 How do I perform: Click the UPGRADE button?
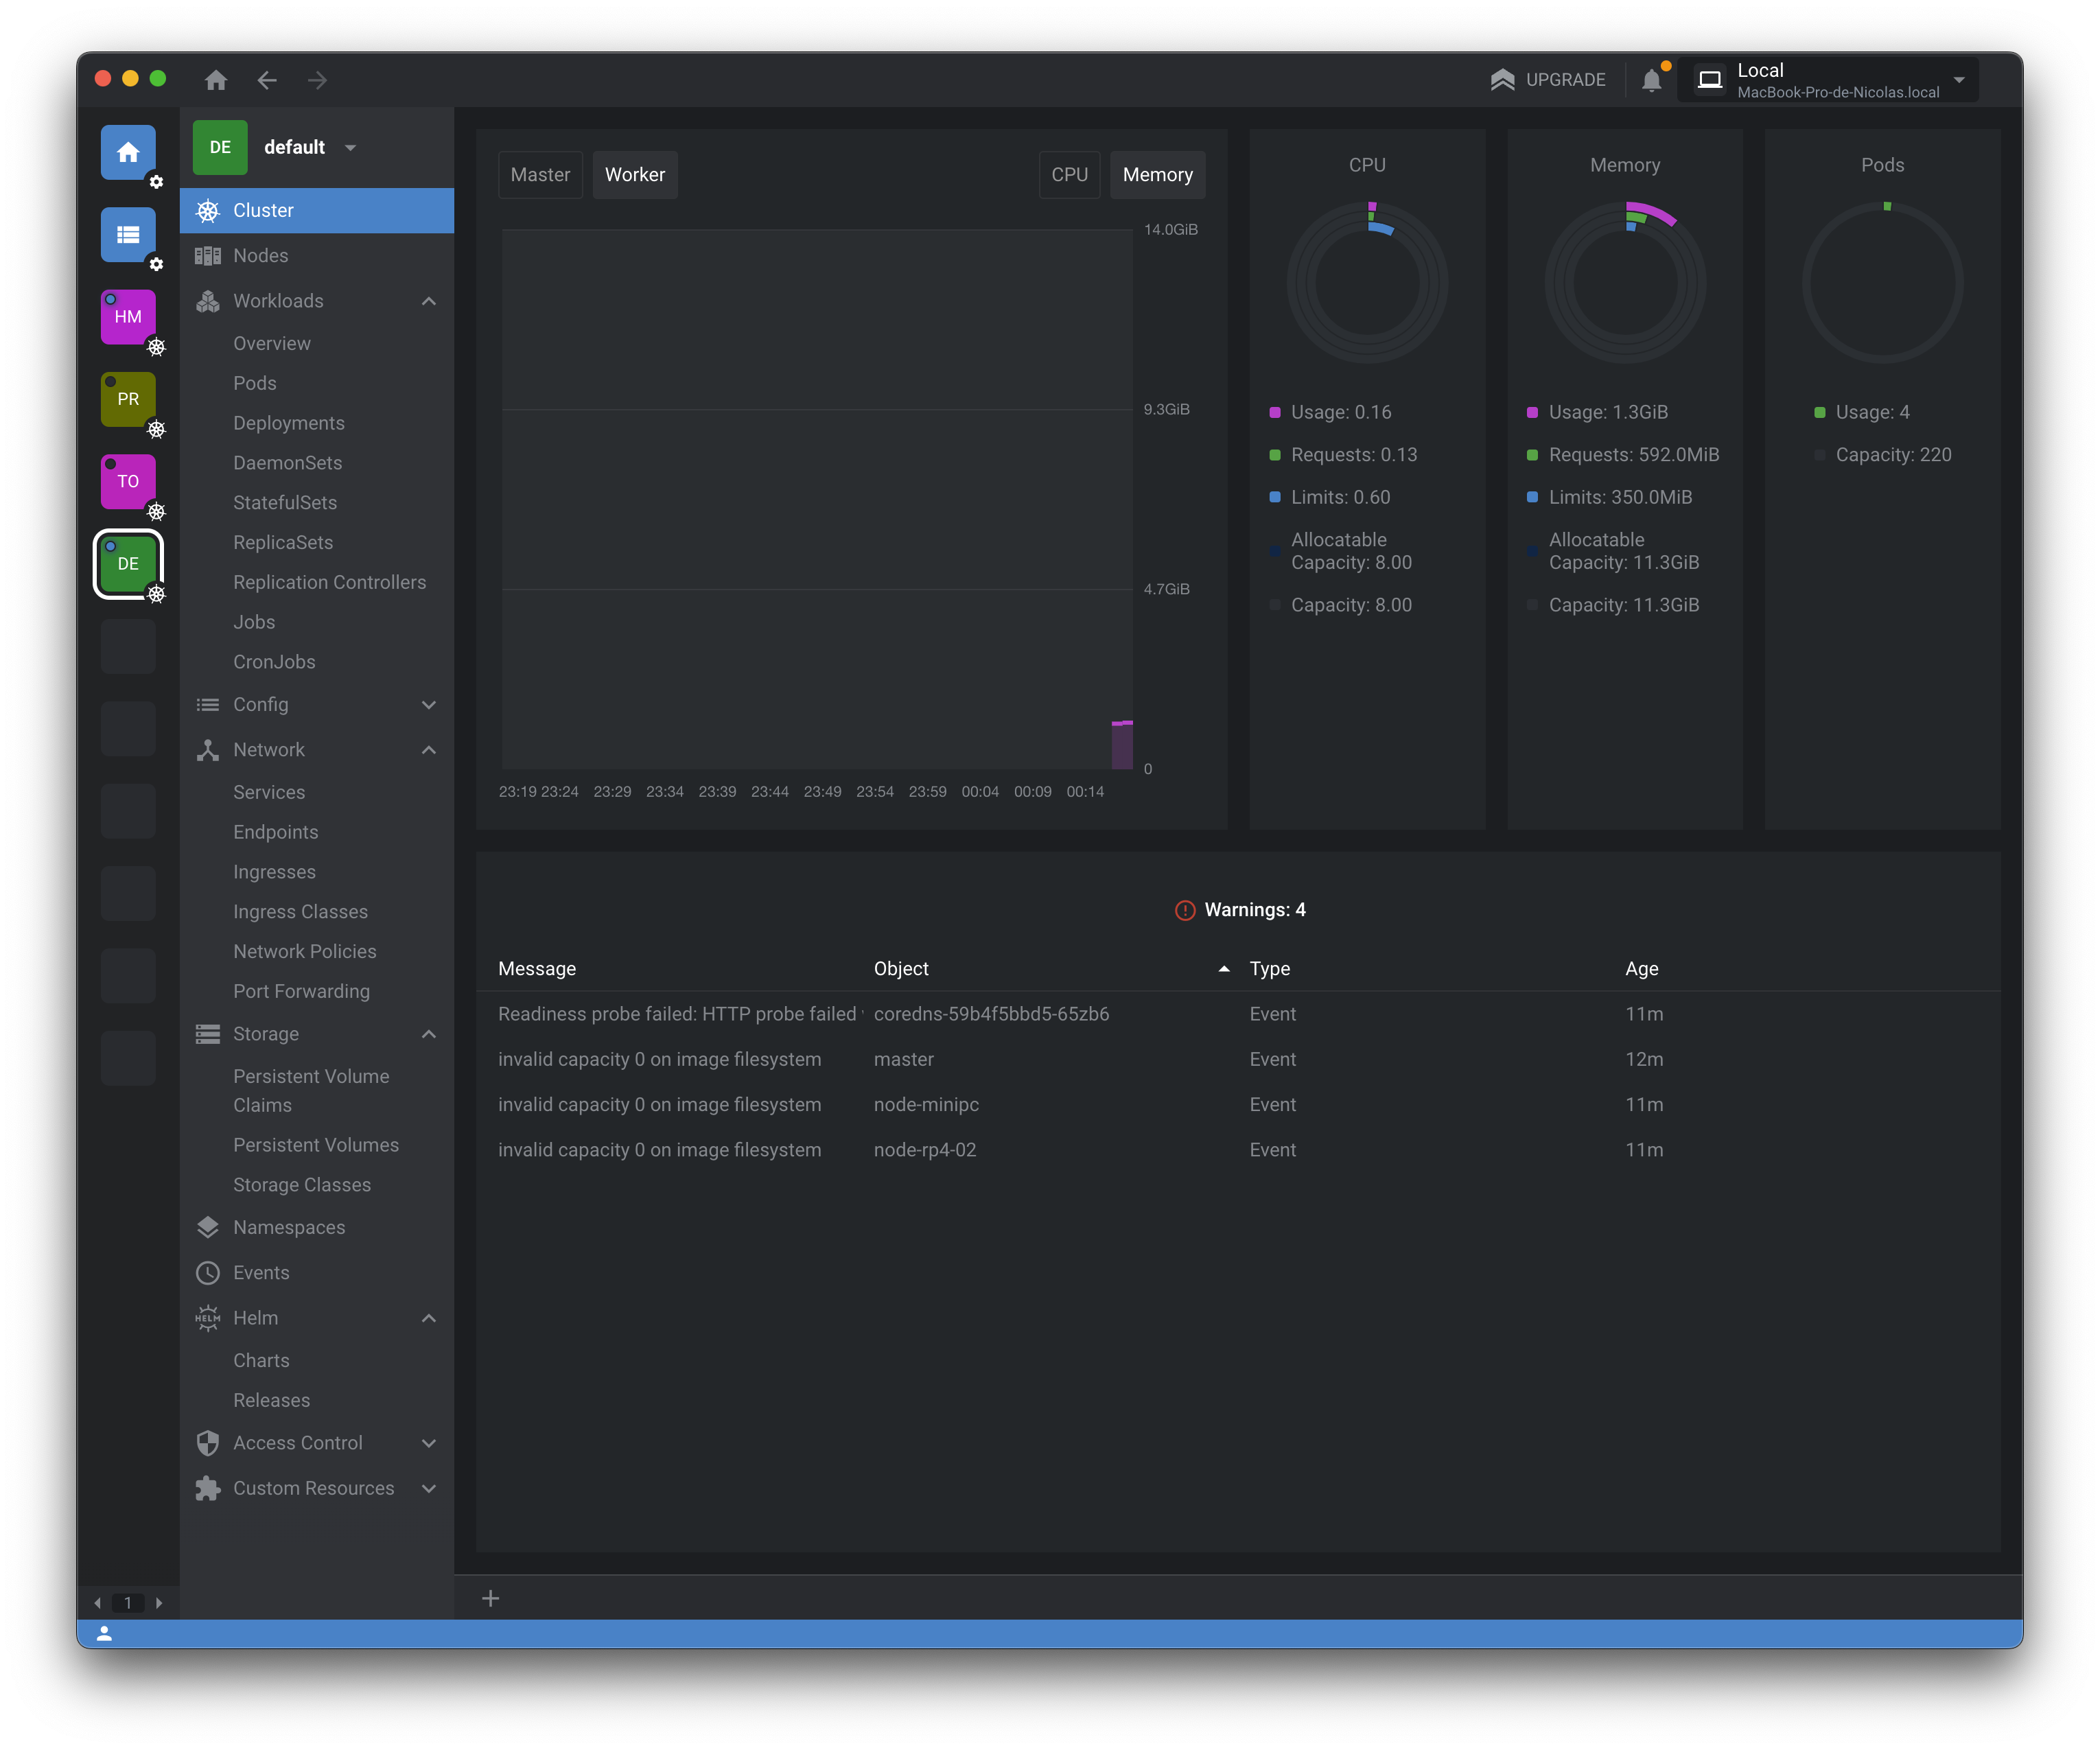1548,80
